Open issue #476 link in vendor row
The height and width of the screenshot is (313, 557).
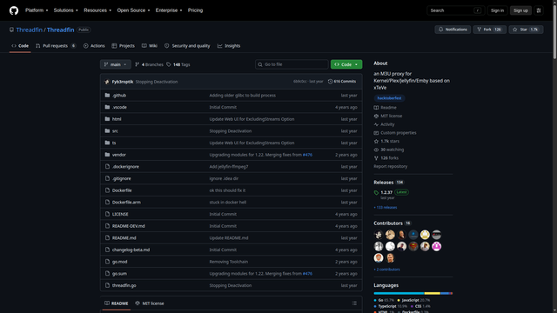pos(307,155)
